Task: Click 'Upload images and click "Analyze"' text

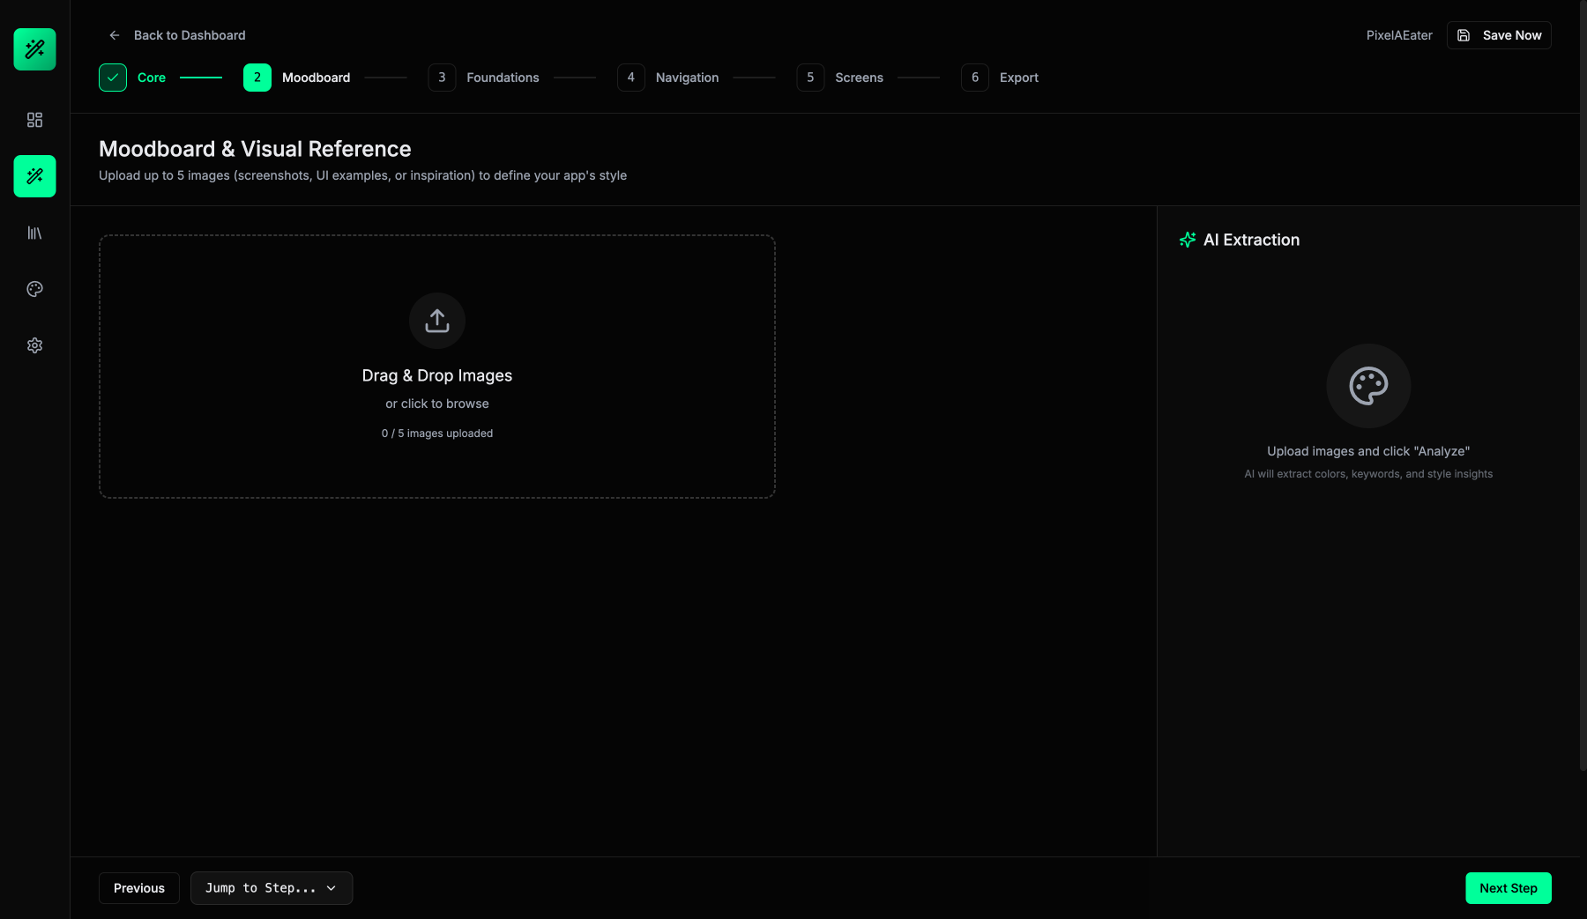Action: click(x=1368, y=451)
